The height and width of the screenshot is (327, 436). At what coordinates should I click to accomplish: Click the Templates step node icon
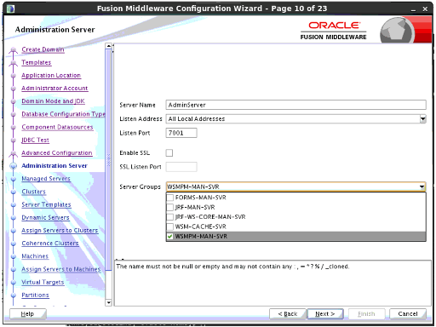pyautogui.click(x=13, y=63)
